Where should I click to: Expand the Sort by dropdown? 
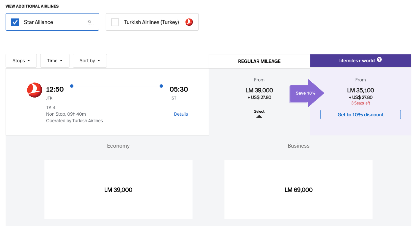coord(90,61)
